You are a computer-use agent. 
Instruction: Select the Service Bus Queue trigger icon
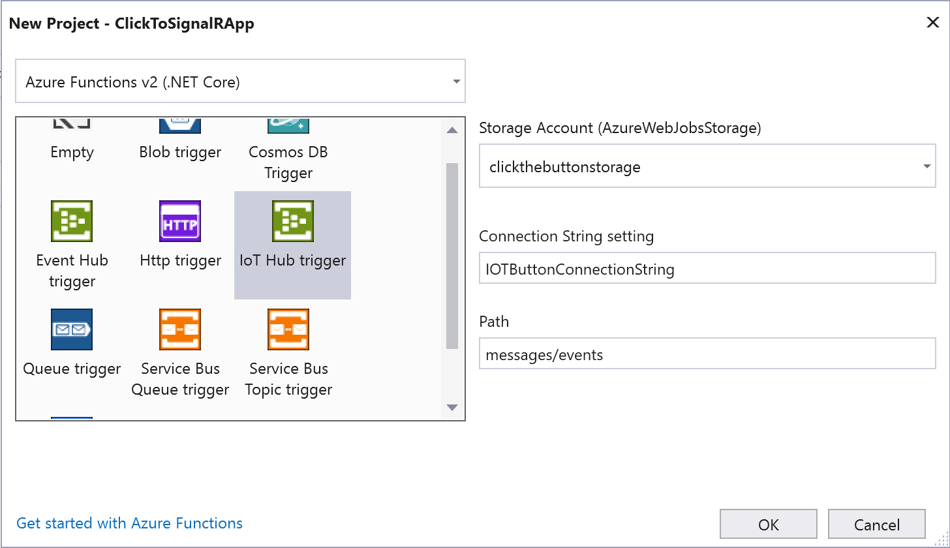coord(180,329)
